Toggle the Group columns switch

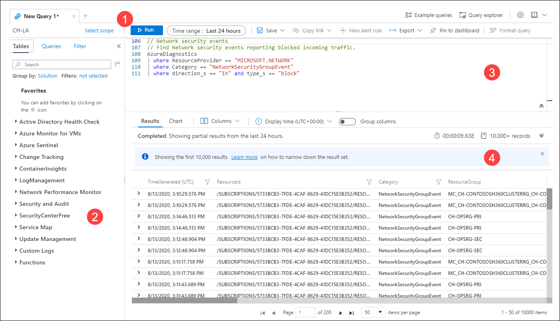click(x=347, y=122)
